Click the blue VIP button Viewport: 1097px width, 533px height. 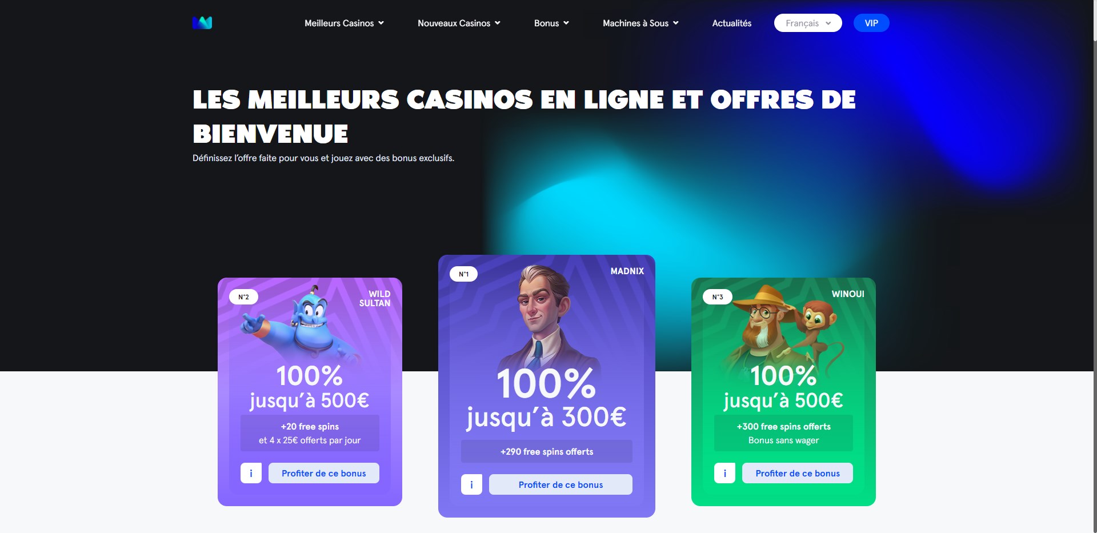coord(871,23)
